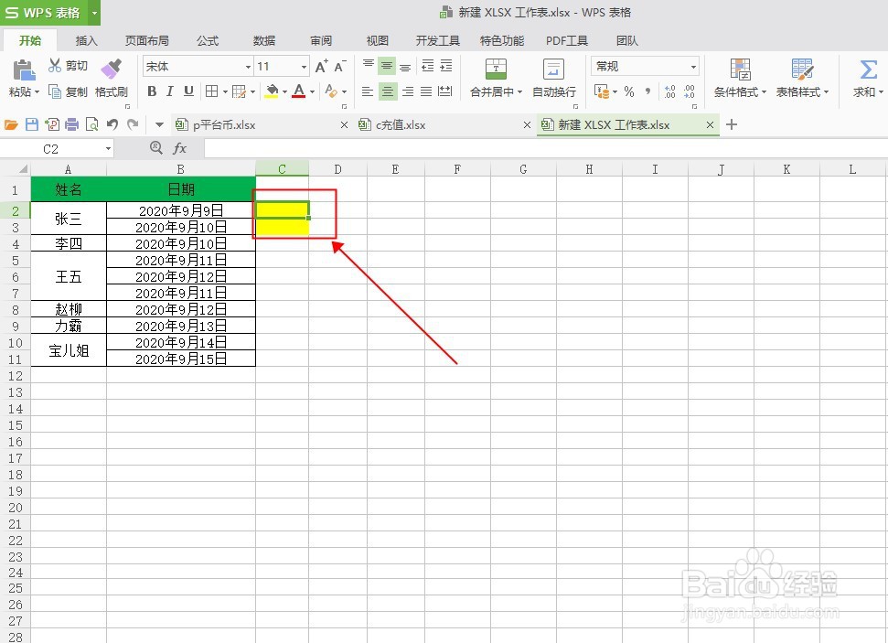Viewport: 888px width, 643px height.
Task: Open the 宋体 font name dropdown
Action: point(248,67)
